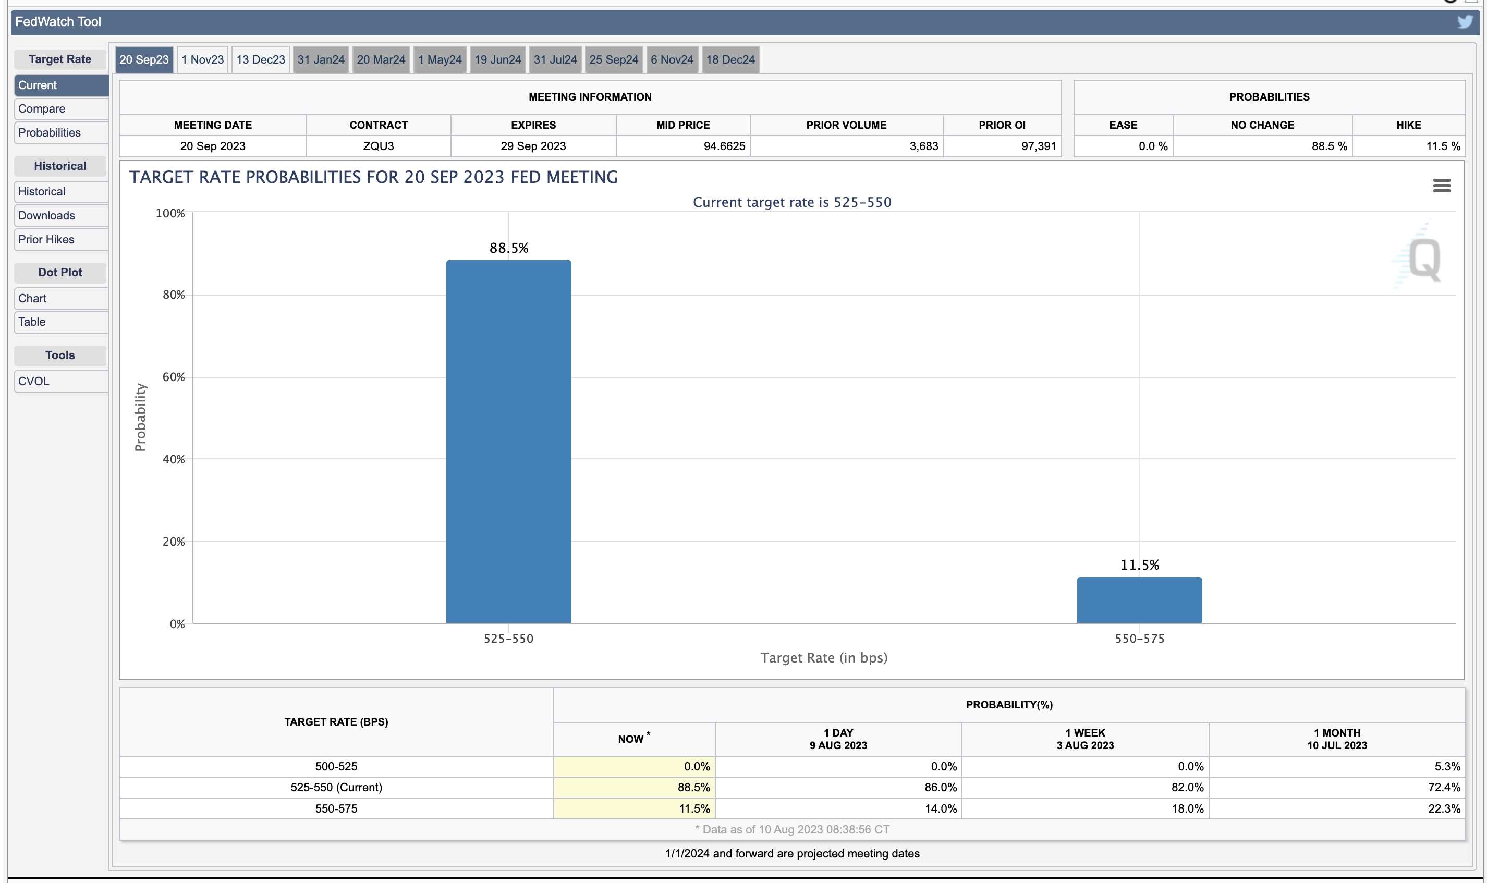Open Prior Hikes sidebar item

tap(60, 239)
